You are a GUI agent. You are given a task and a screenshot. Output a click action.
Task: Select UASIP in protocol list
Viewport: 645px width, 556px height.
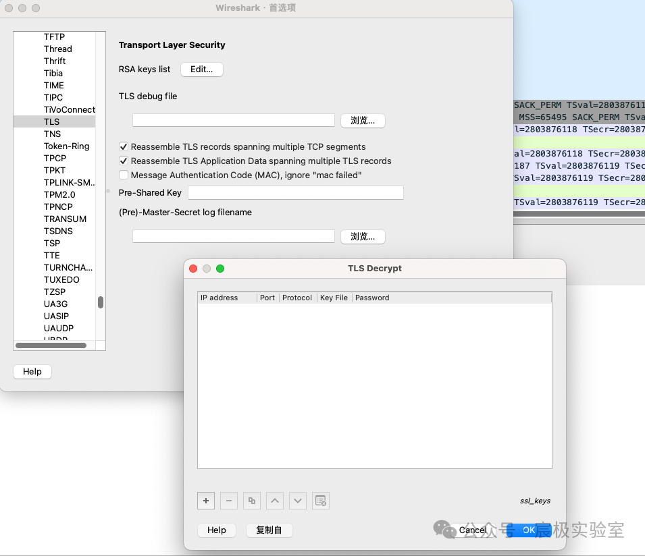tap(54, 316)
